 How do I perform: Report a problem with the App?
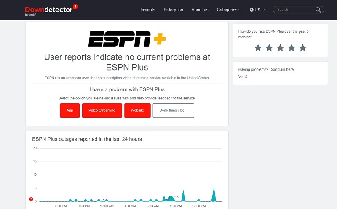tap(70, 110)
